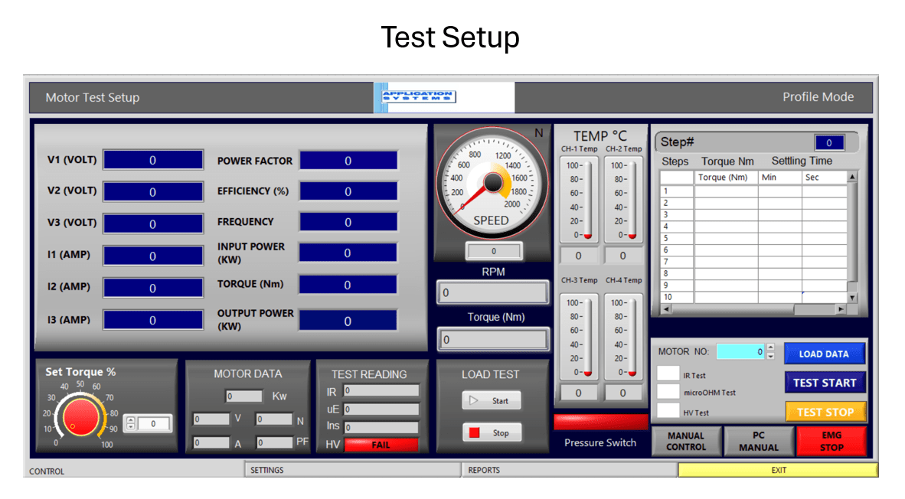Click the CH-1 Temp value box

578,256
